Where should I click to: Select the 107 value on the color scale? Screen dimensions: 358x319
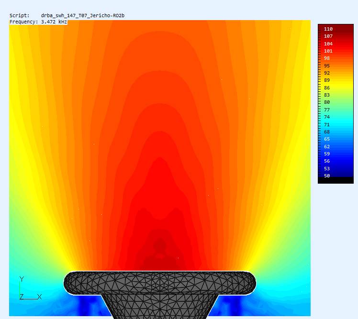coord(328,36)
